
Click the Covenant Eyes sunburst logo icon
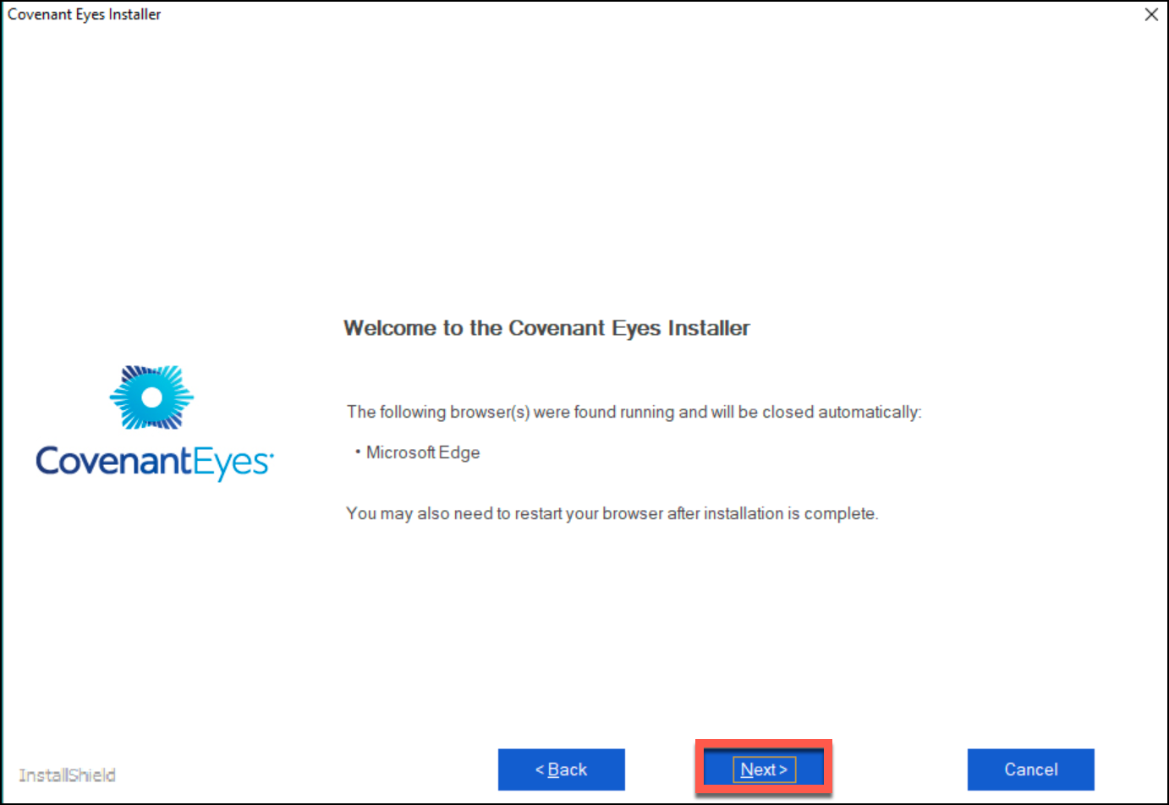click(152, 397)
